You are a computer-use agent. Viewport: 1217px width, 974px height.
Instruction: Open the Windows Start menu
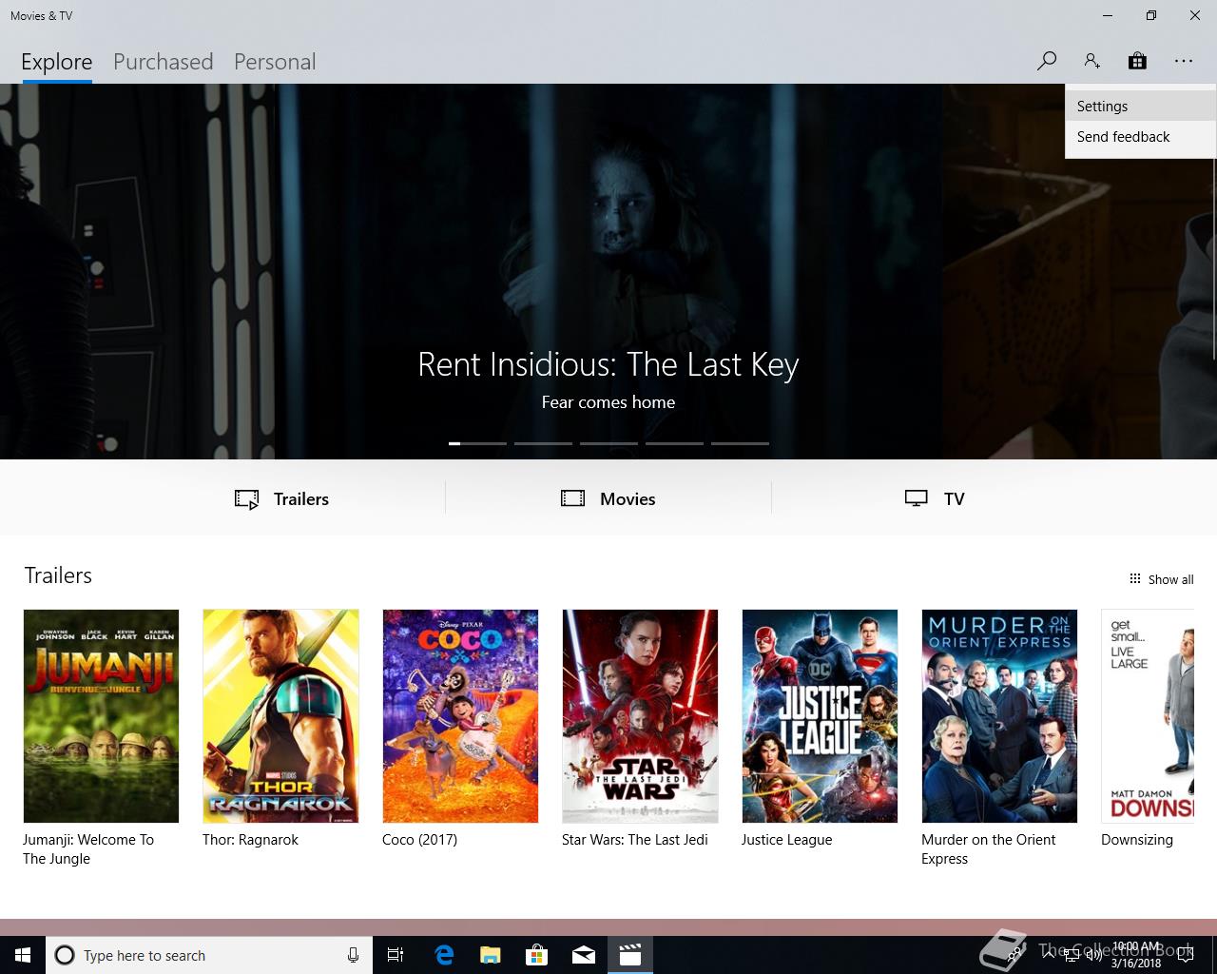click(23, 955)
